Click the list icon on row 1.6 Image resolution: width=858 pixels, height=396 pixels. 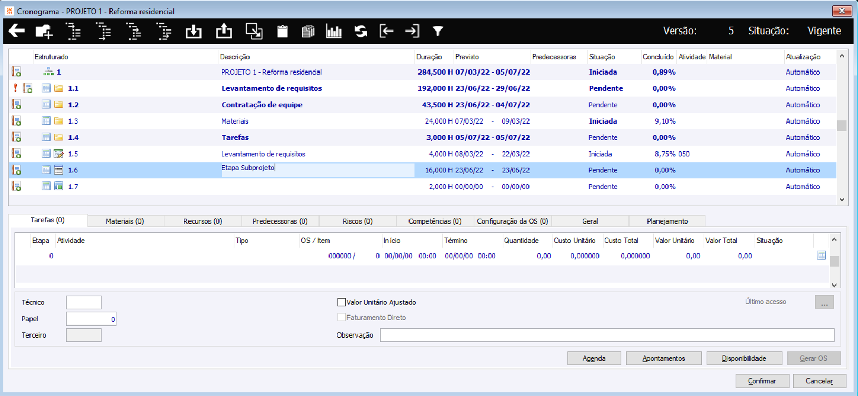tap(58, 170)
